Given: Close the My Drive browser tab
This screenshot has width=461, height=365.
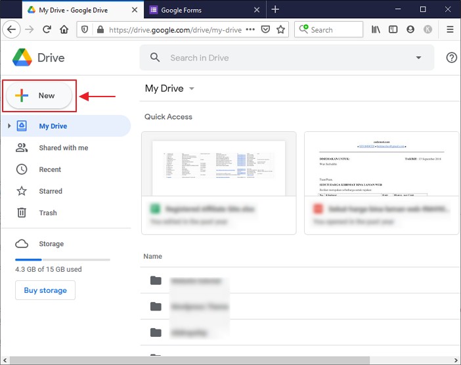Looking at the screenshot, I should [135, 10].
